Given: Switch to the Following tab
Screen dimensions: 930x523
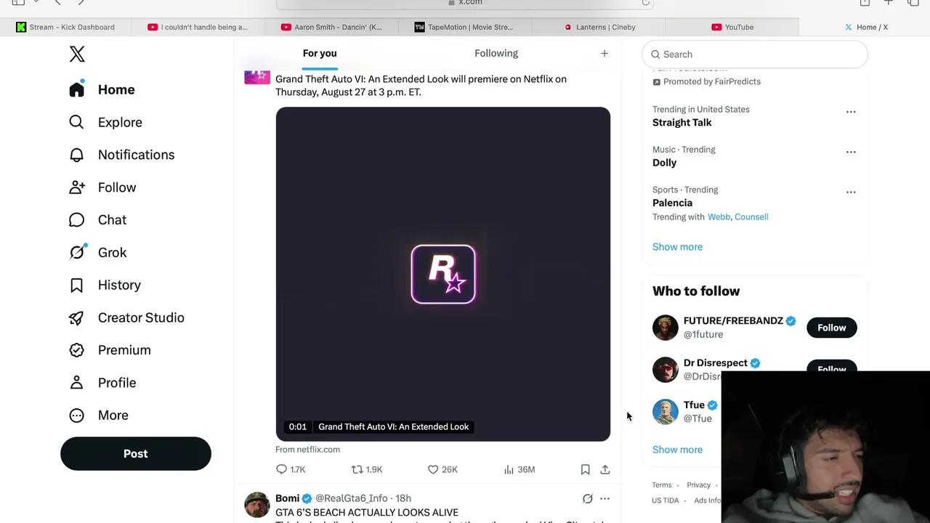Looking at the screenshot, I should (x=496, y=53).
